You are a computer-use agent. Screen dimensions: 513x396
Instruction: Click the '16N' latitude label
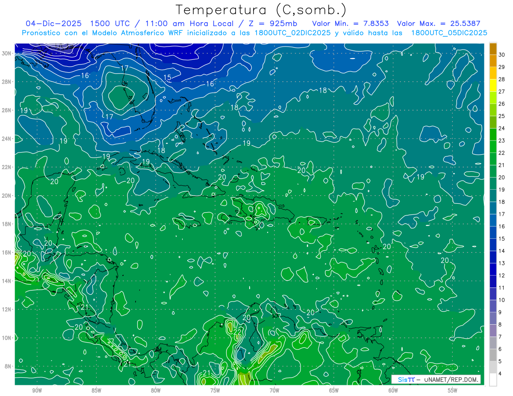click(x=7, y=252)
